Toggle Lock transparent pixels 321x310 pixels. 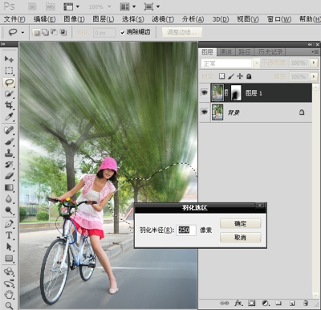pyautogui.click(x=221, y=76)
